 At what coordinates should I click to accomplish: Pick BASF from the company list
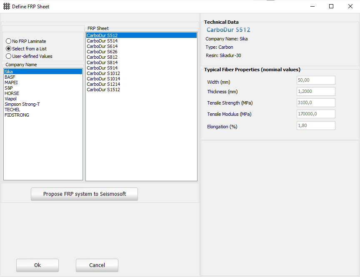click(x=43, y=77)
